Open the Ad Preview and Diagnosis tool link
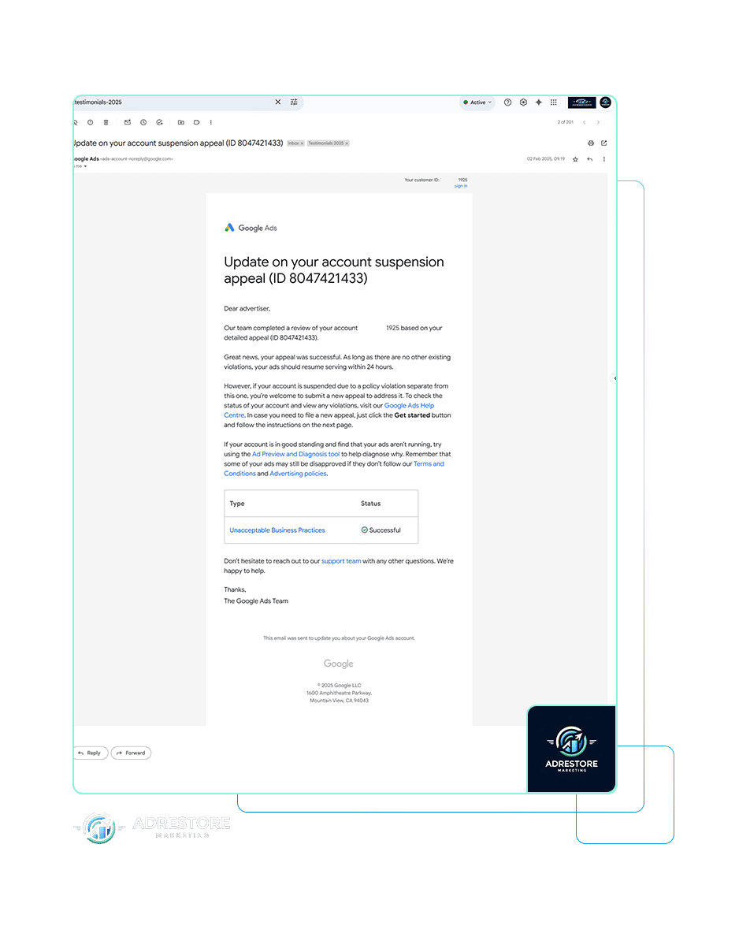 tap(295, 454)
